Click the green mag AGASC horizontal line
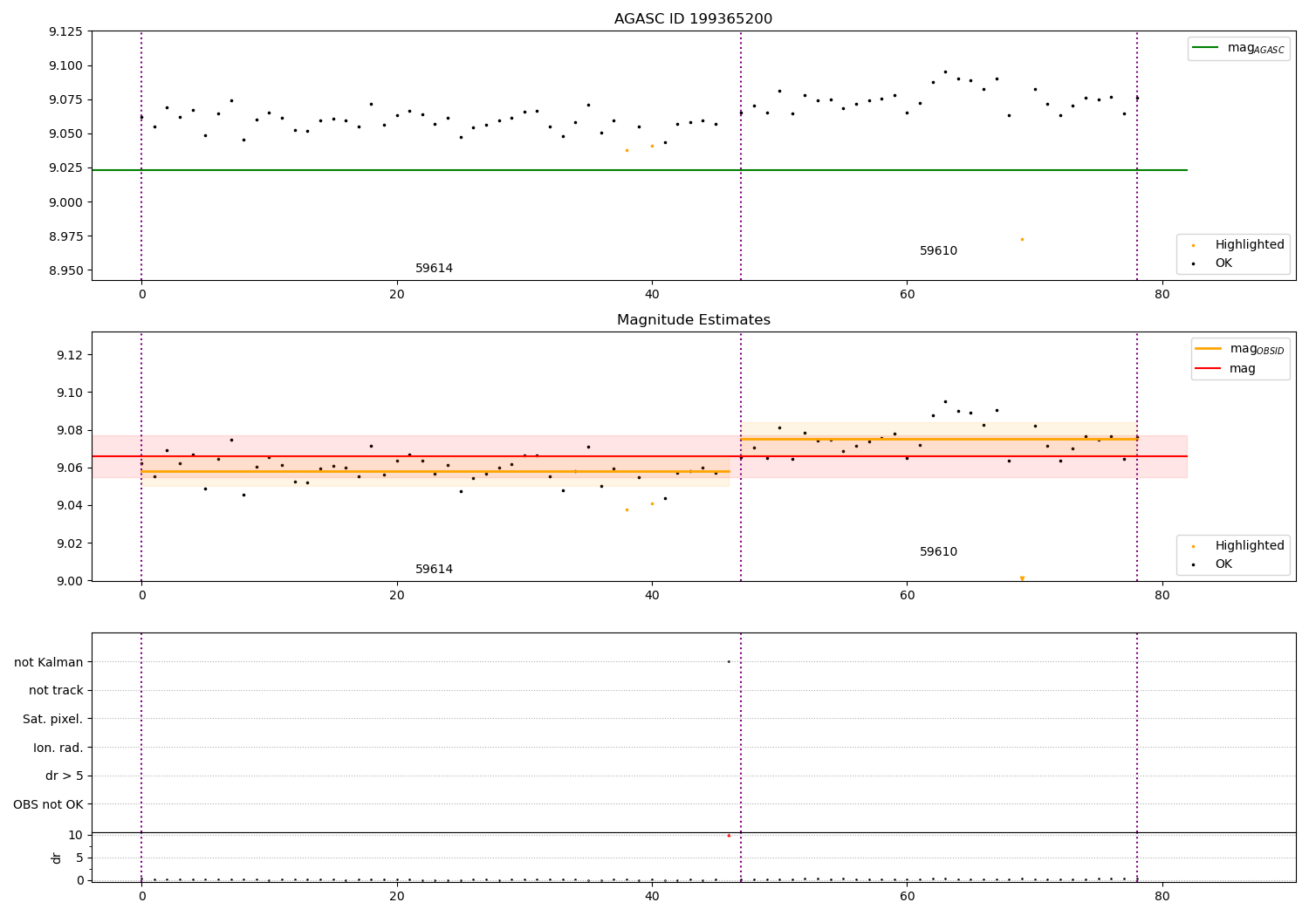Screen dimensions: 1309x916 click(x=639, y=170)
